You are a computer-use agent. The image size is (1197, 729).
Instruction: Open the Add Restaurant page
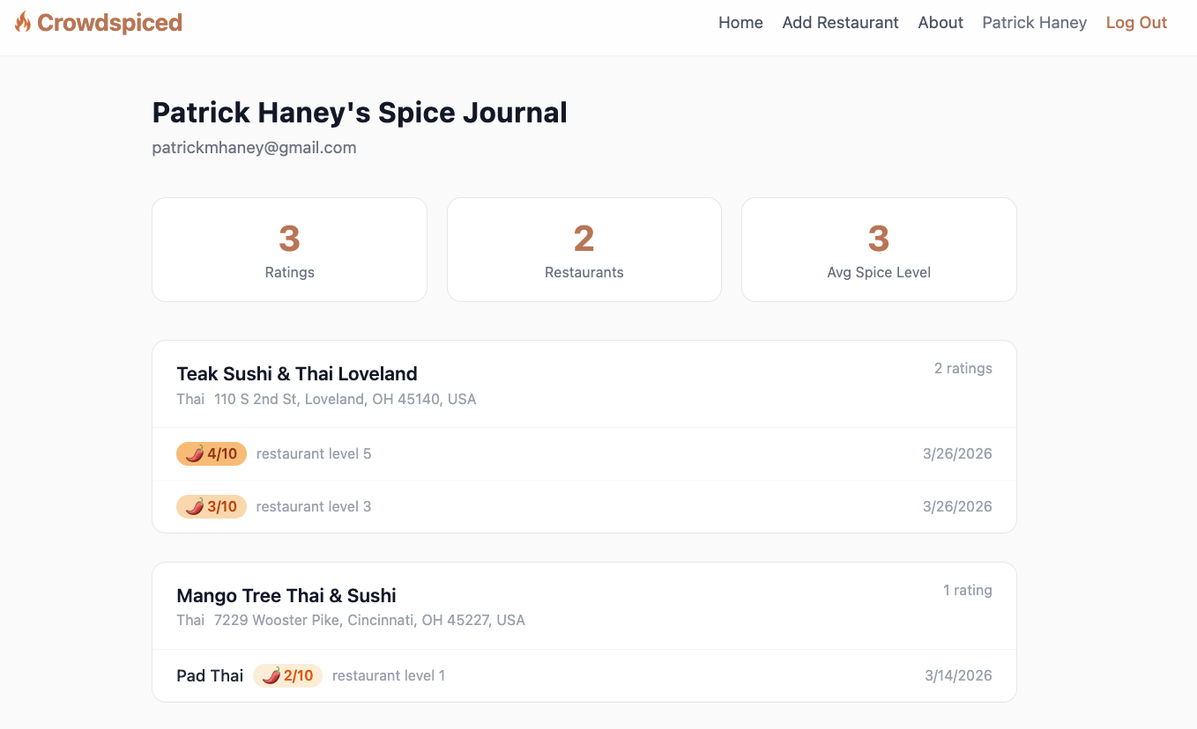840,23
